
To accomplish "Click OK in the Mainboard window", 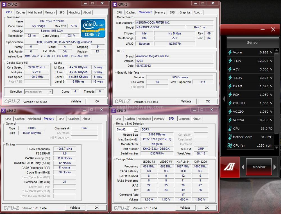I will pyautogui.click(x=208, y=101).
